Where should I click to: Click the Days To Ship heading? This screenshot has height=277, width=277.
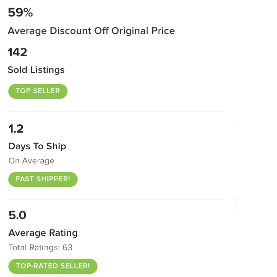tap(37, 147)
